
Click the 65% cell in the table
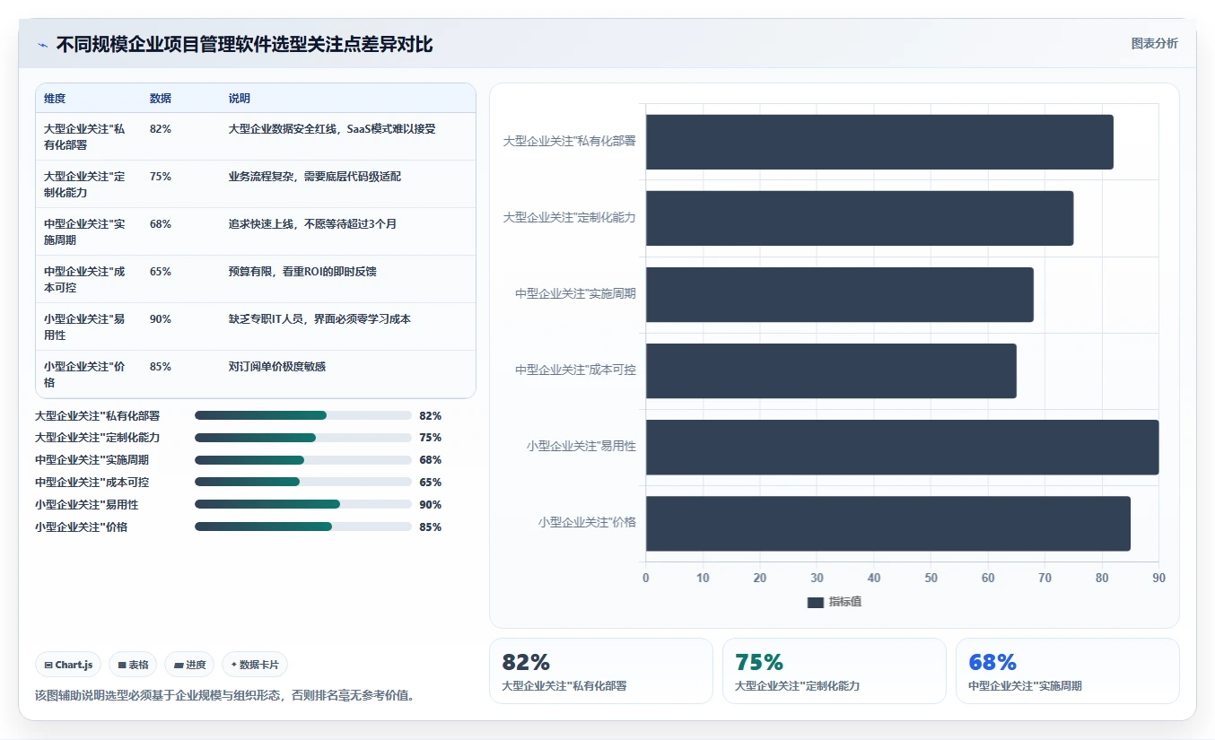(161, 272)
